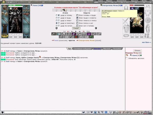The image size is (153, 115).
Task: Use the first dark ability icon in row
Action: coord(54,34)
